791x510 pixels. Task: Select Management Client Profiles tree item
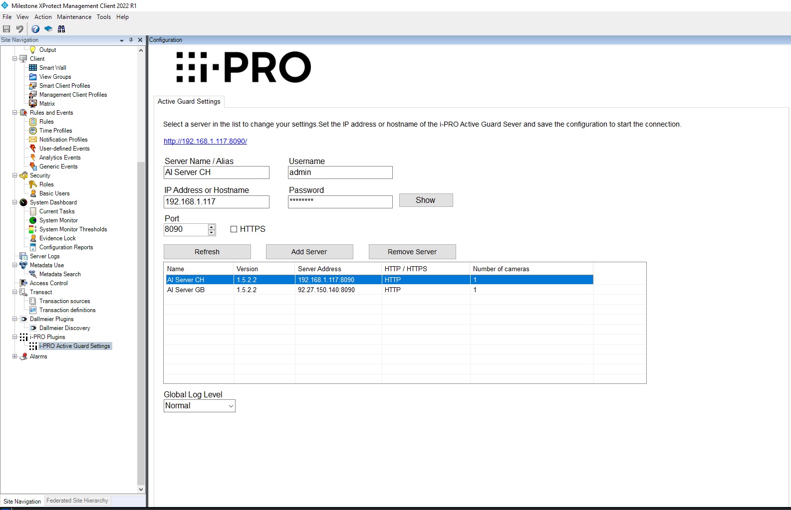(73, 95)
